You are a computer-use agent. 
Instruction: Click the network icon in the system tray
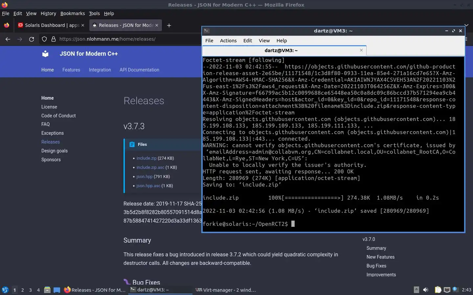[447, 290]
